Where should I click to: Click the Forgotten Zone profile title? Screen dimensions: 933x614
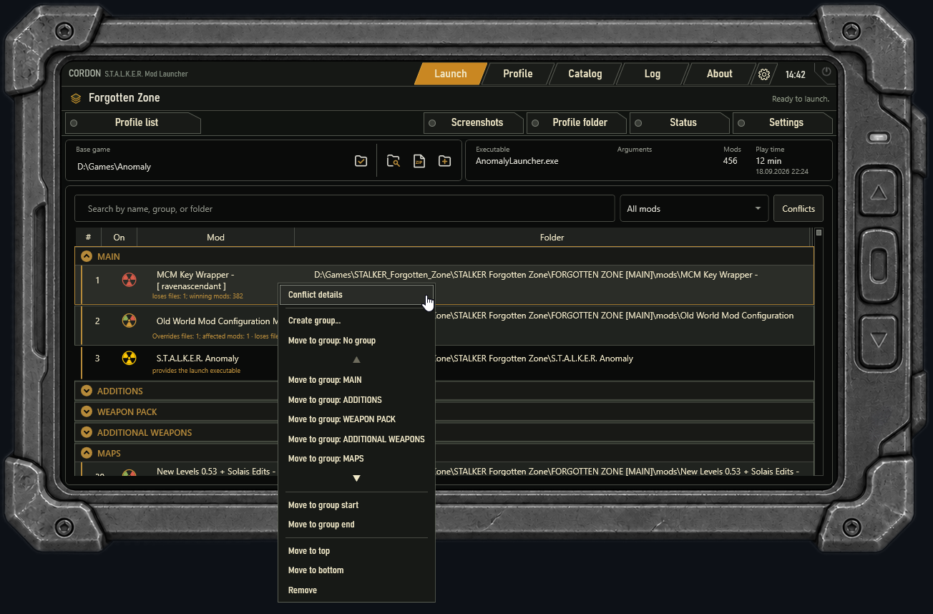click(x=124, y=98)
